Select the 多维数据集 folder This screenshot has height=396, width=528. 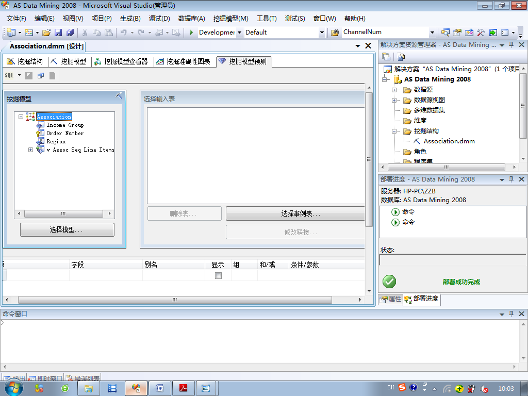point(430,110)
